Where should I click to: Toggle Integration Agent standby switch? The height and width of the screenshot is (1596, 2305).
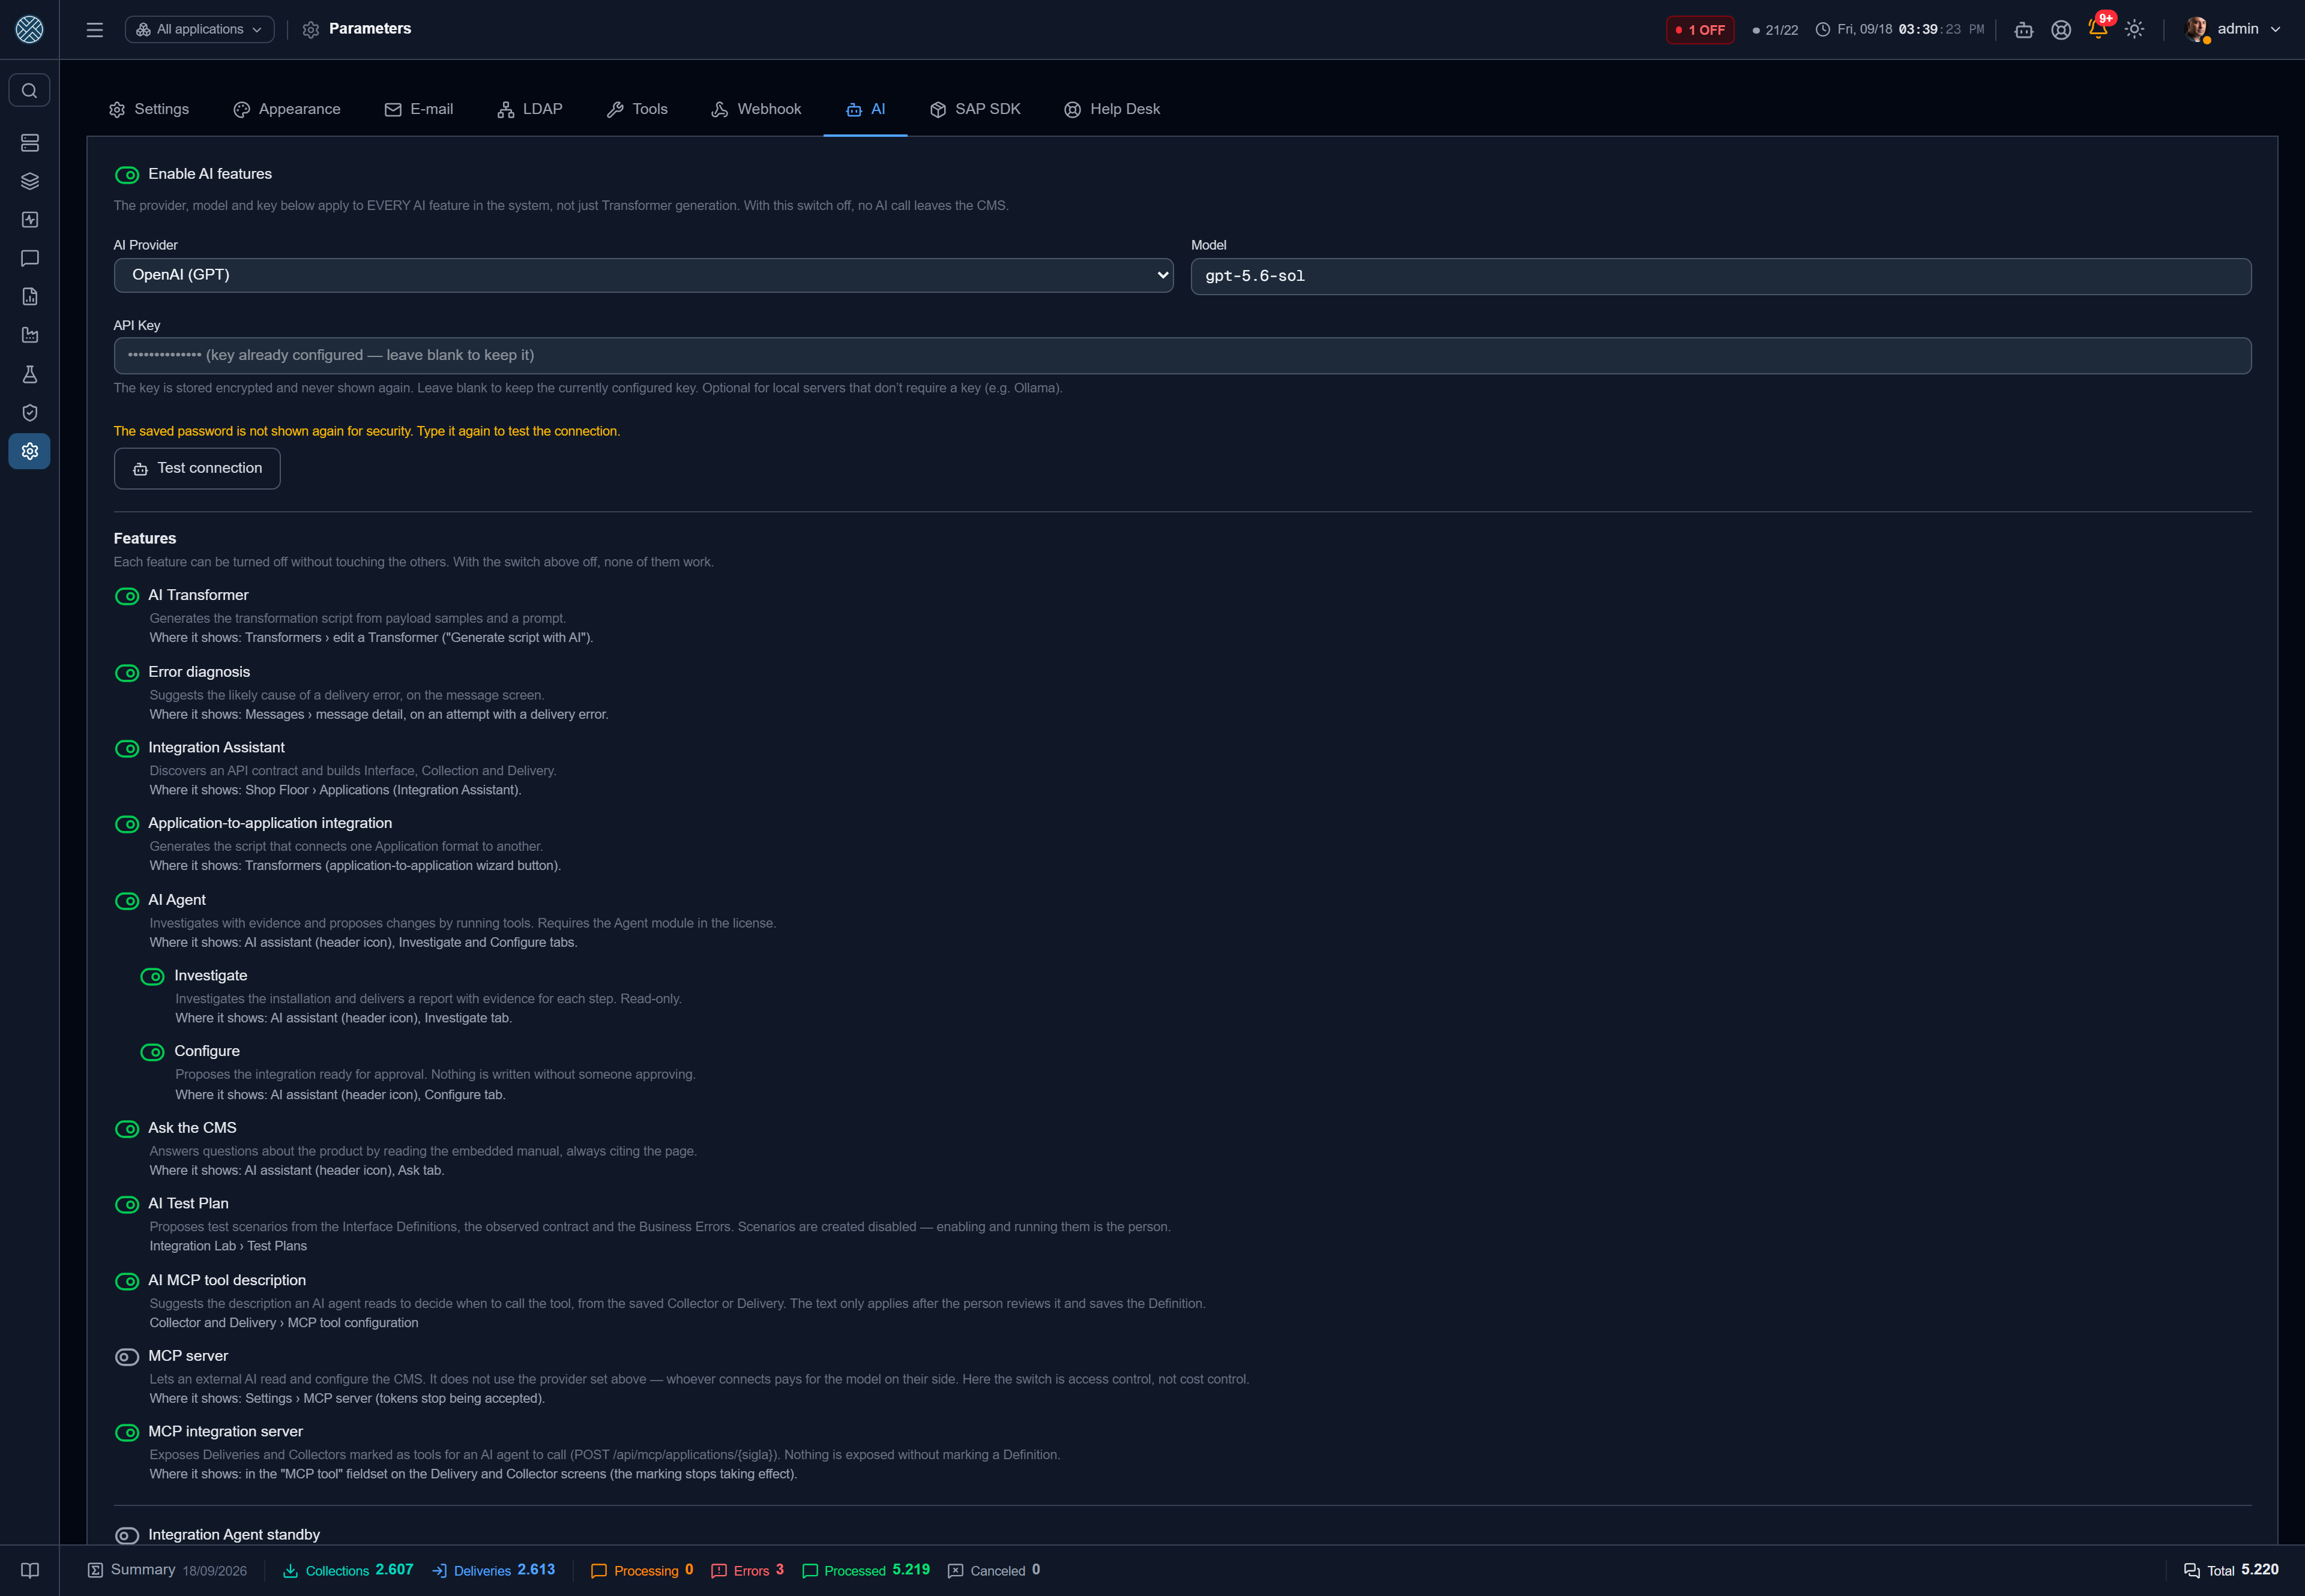(127, 1535)
